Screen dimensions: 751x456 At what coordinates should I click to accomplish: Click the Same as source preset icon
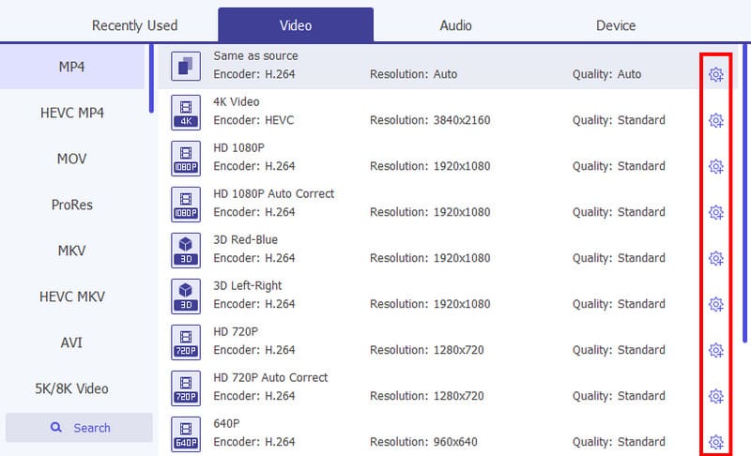[186, 66]
